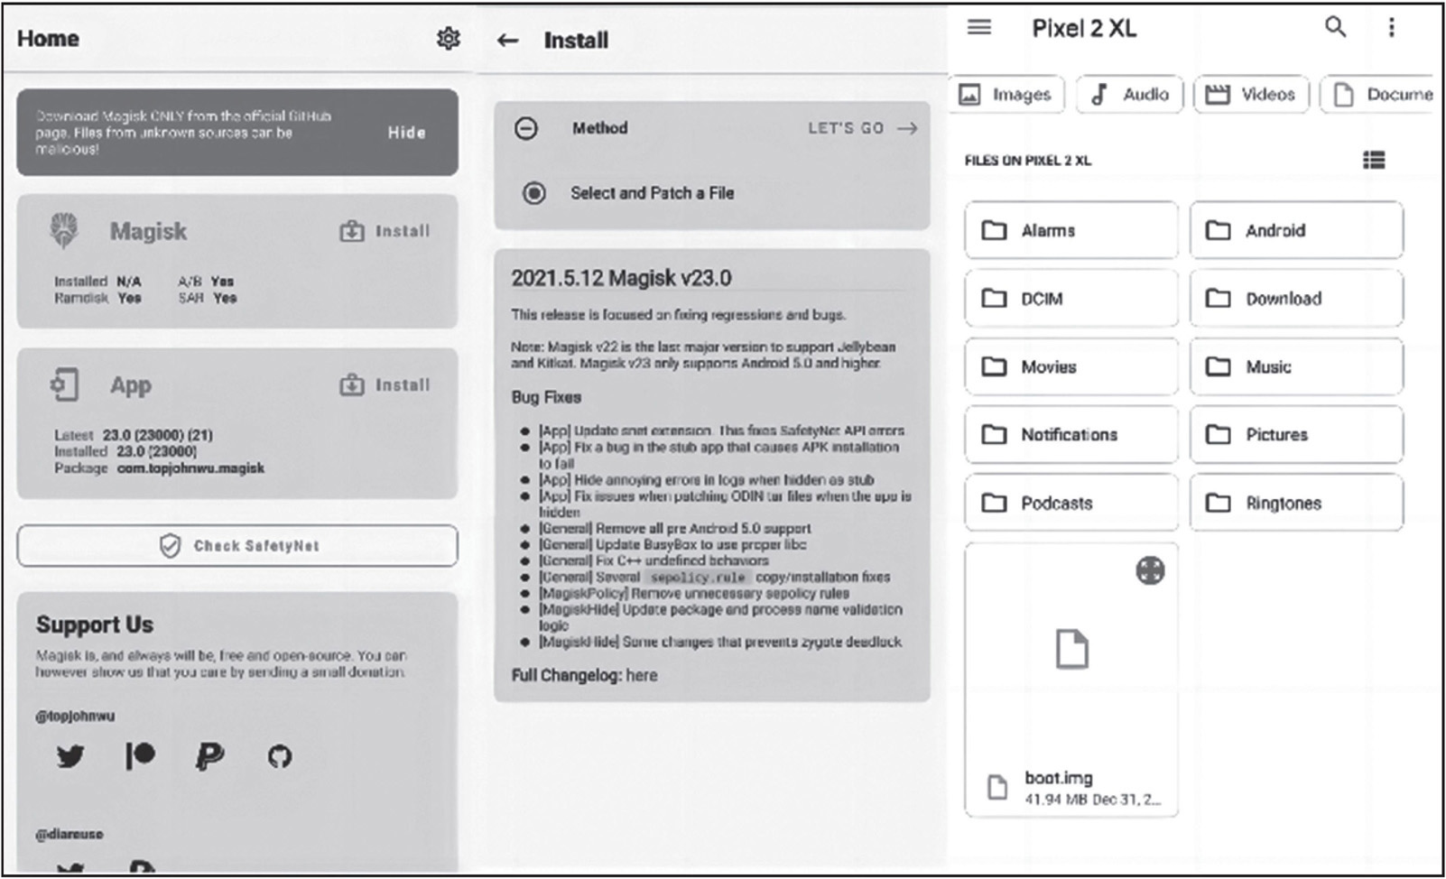Image resolution: width=1446 pixels, height=879 pixels.
Task: Open the Pictures folder
Action: [1296, 434]
